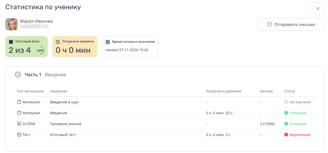Click the Статус column header

point(290,91)
